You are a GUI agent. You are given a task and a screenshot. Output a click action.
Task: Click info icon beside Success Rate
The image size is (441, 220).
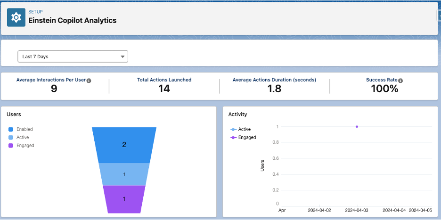[400, 81]
